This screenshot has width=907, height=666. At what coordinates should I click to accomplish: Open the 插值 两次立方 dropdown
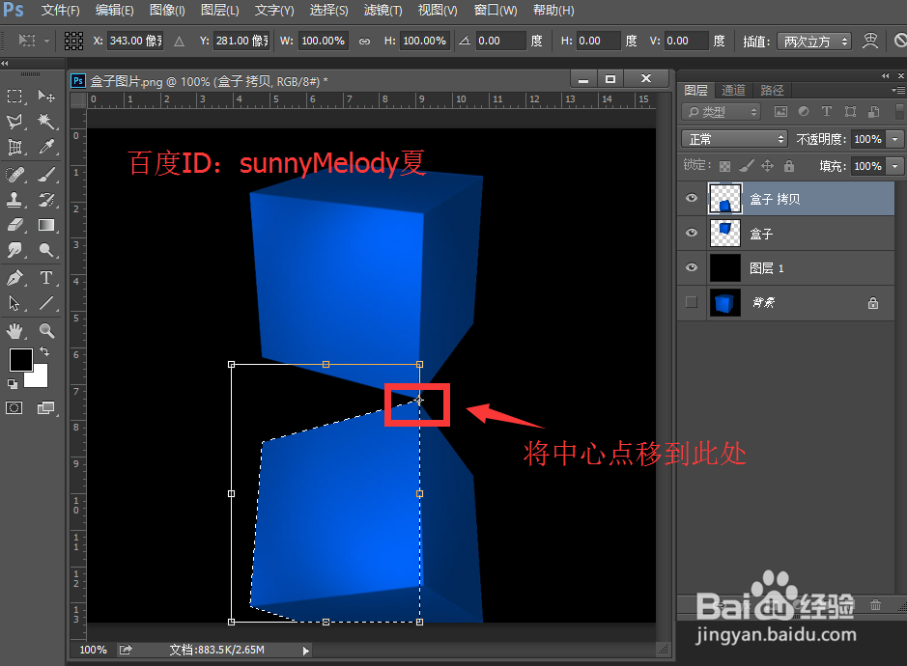pyautogui.click(x=814, y=42)
